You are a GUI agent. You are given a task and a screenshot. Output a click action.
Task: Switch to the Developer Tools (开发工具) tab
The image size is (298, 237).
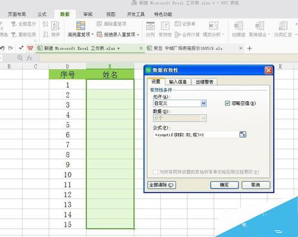click(136, 14)
